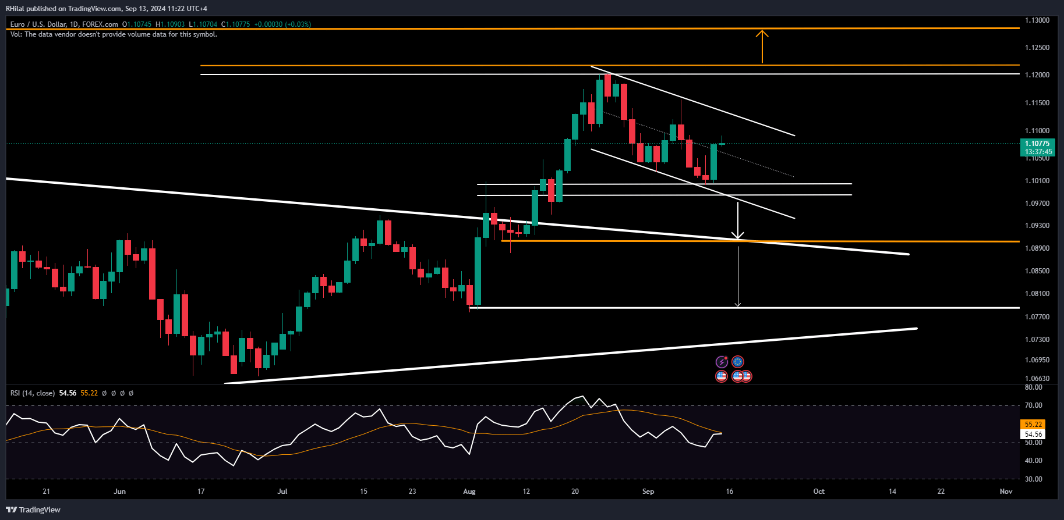This screenshot has width=1064, height=520.
Task: Click 'Jul' on the time axis
Action: click(x=282, y=491)
